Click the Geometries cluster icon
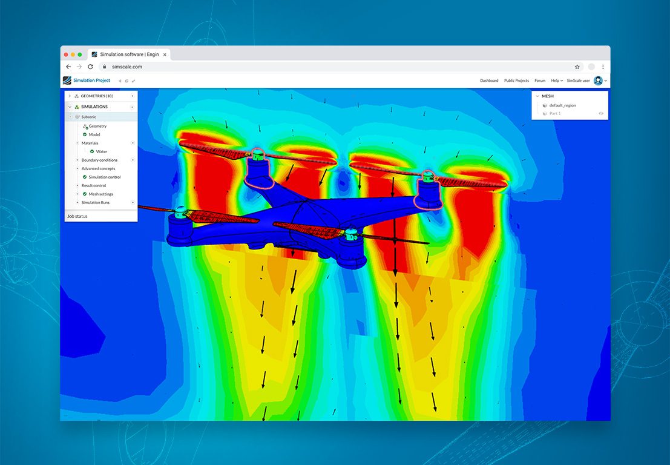670x465 pixels. (77, 96)
